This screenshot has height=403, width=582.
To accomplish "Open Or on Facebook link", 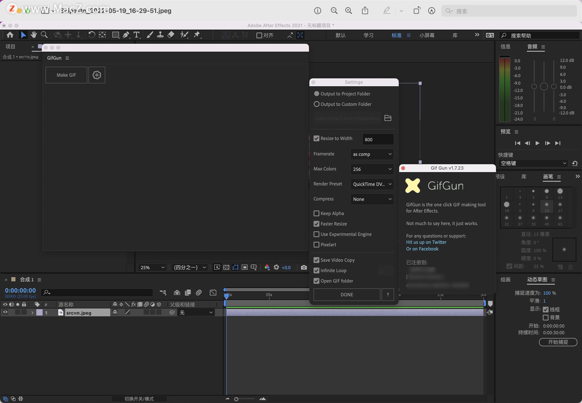I will pyautogui.click(x=422, y=249).
